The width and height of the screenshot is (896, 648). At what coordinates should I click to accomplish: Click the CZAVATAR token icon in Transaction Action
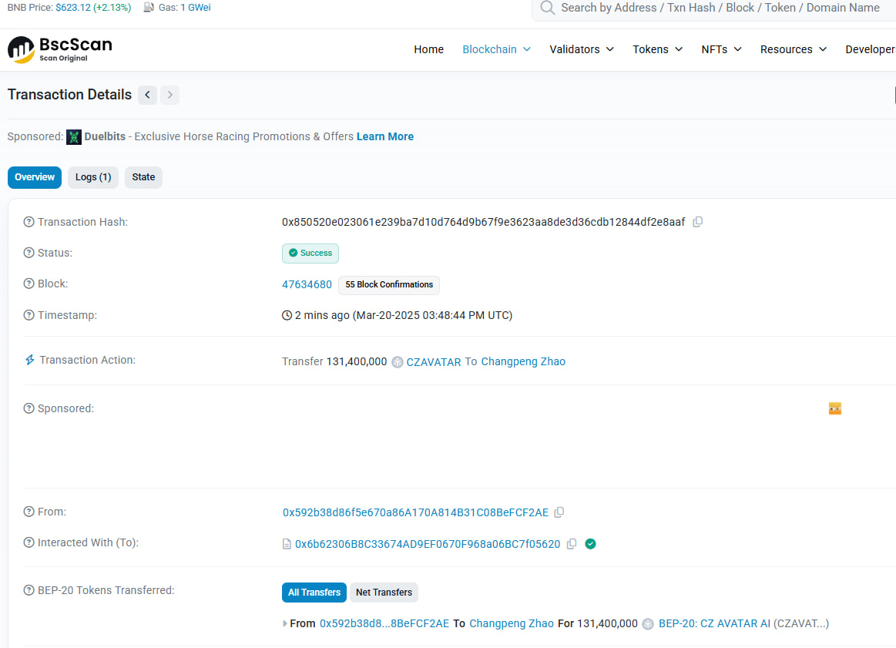coord(397,361)
